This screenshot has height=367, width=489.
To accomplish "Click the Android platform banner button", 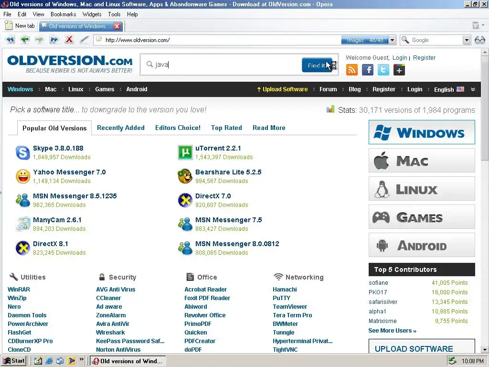I will (x=422, y=245).
